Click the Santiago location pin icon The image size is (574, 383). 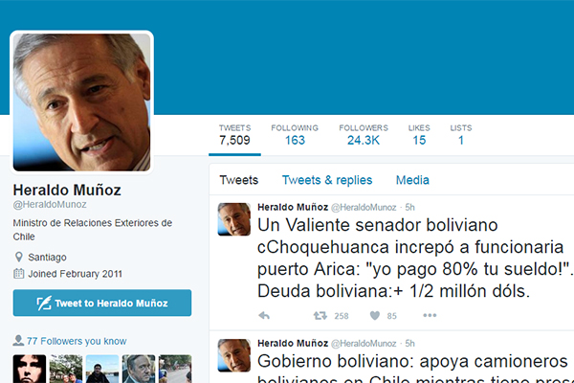tap(19, 257)
